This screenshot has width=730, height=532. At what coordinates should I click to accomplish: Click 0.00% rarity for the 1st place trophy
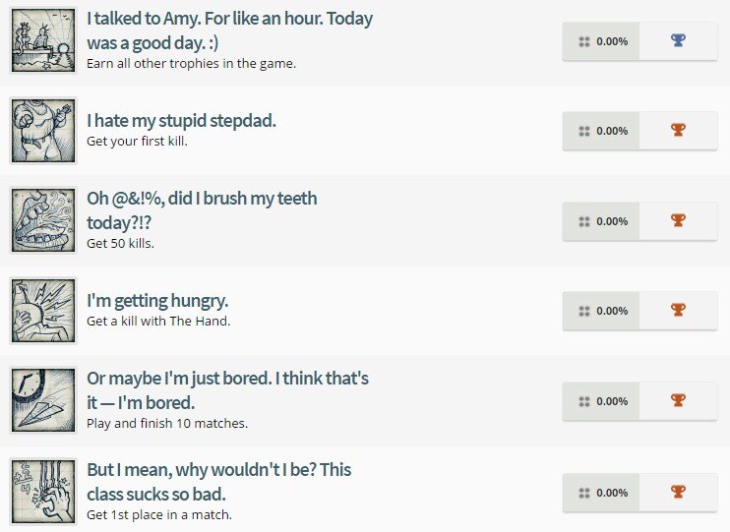[x=601, y=492]
